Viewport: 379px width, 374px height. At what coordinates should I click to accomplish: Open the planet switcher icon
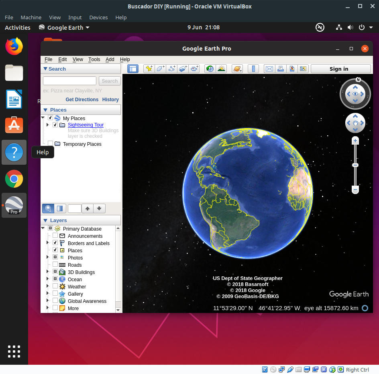tap(237, 69)
